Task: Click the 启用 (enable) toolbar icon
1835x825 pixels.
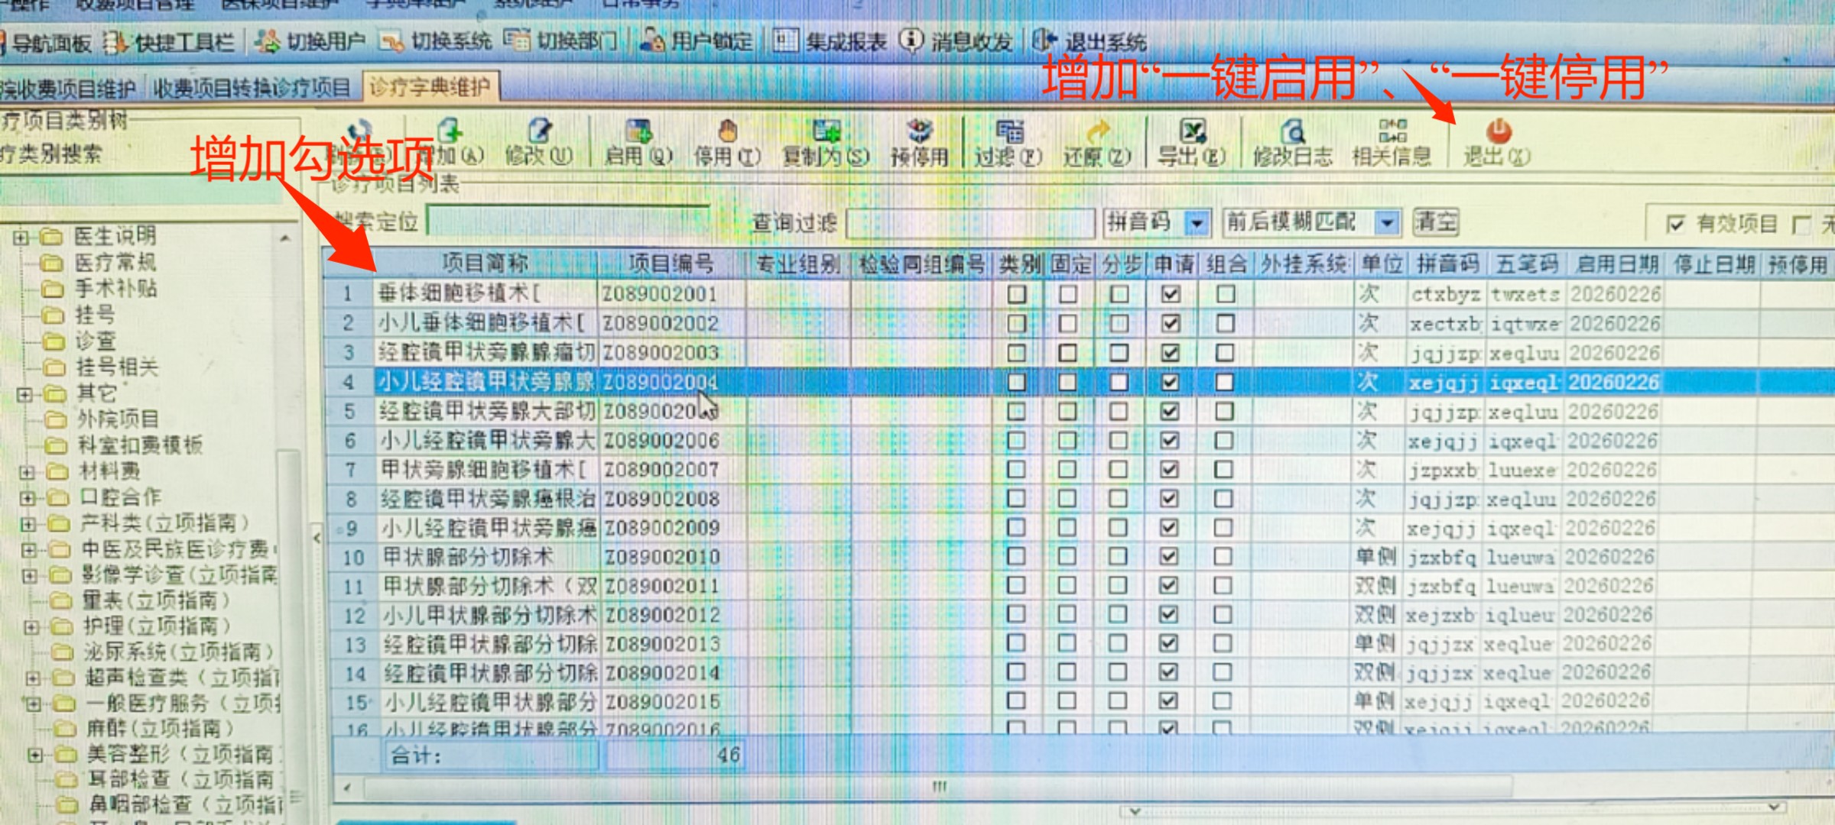Action: pos(638,131)
